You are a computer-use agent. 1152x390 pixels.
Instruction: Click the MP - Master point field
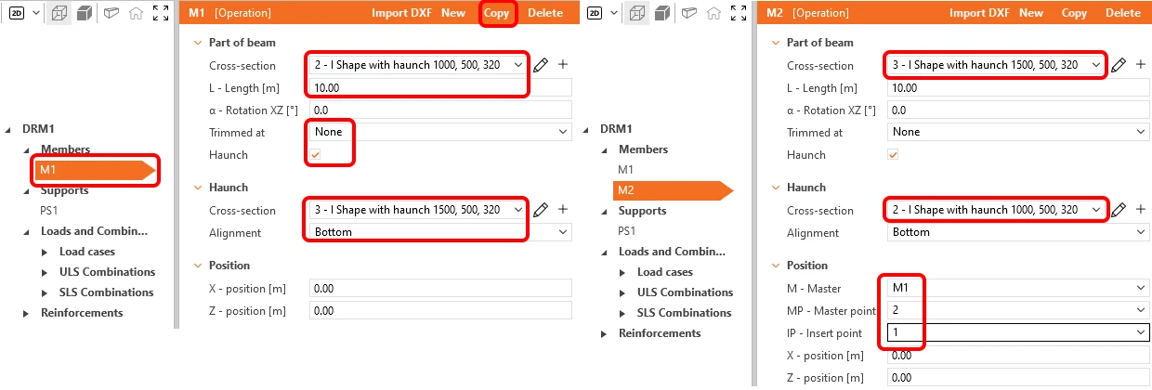1018,310
